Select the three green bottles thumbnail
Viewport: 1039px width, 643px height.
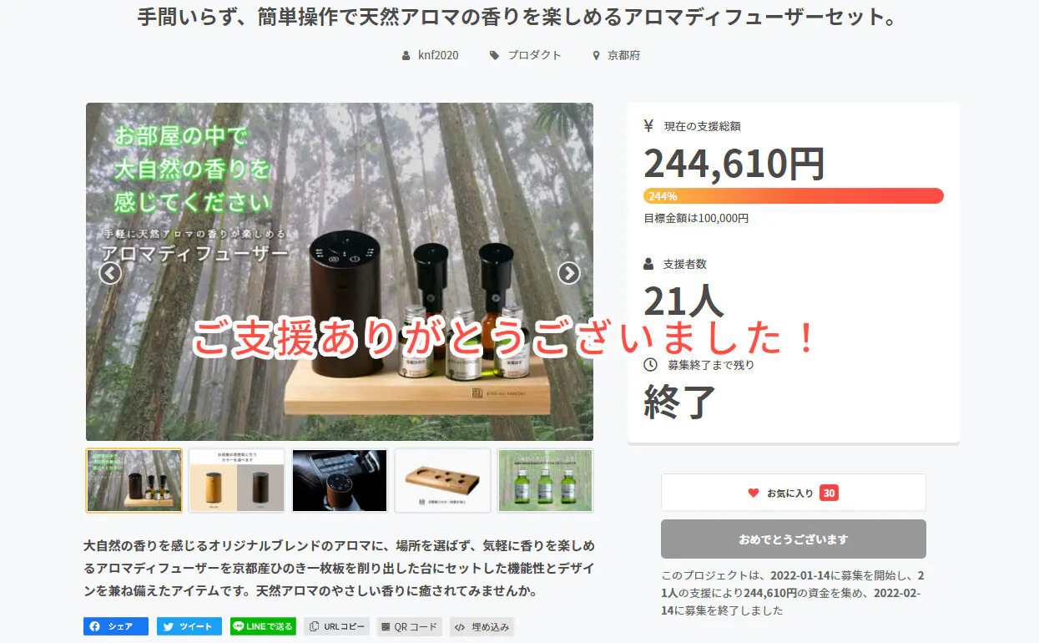pos(546,480)
